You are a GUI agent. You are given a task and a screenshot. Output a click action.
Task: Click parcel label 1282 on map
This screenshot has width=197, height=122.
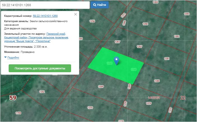pyautogui.click(x=177, y=36)
